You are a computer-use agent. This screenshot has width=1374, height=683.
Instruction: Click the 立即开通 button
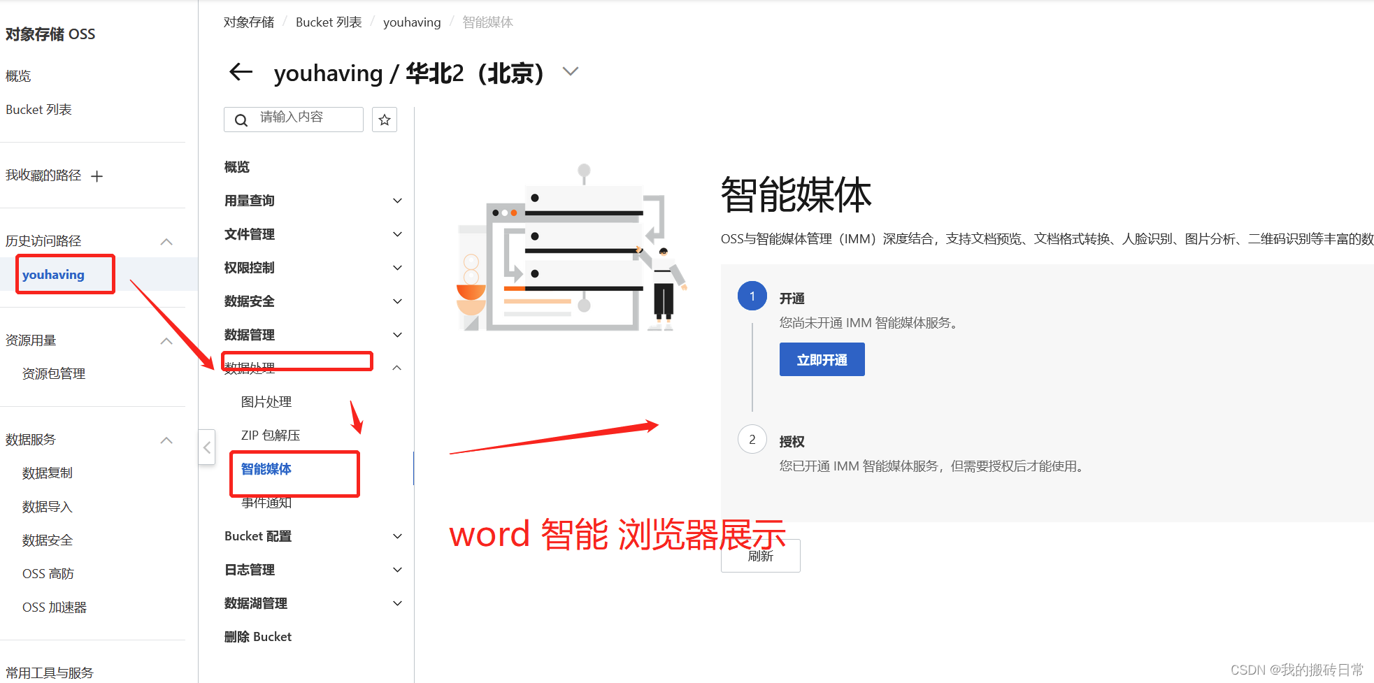(822, 359)
